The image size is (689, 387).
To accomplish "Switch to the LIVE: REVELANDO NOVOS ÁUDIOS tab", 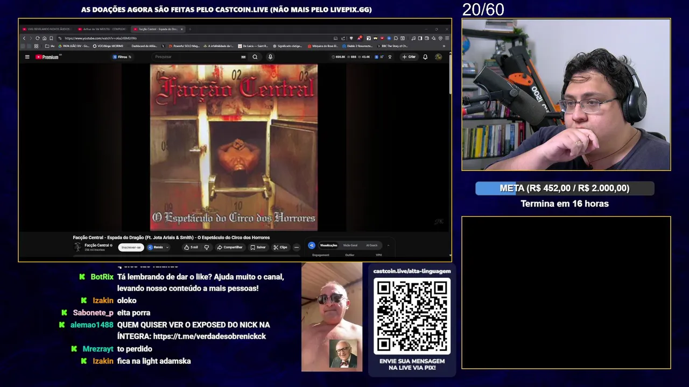I will (x=46, y=29).
